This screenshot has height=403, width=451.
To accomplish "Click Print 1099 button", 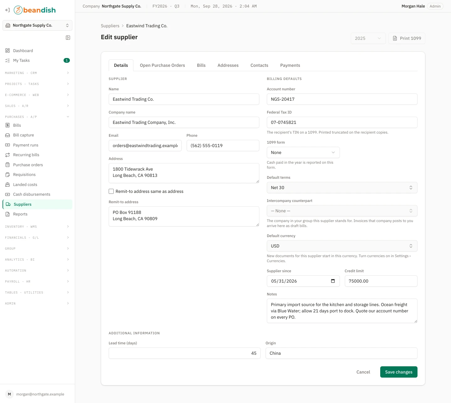I will [x=407, y=38].
